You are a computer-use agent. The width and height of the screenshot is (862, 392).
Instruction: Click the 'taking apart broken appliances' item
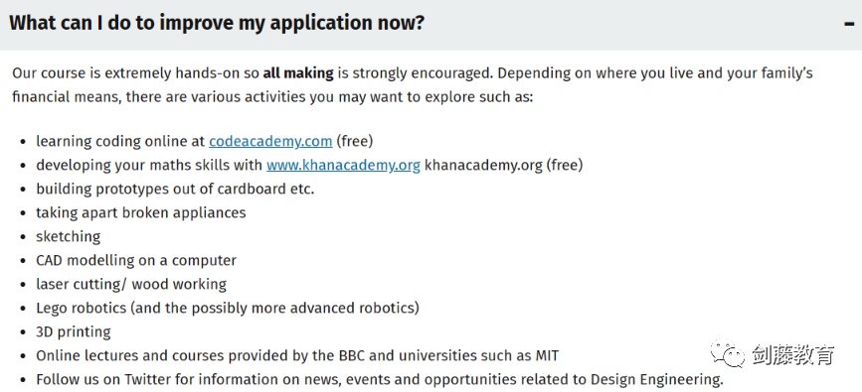[x=141, y=212]
